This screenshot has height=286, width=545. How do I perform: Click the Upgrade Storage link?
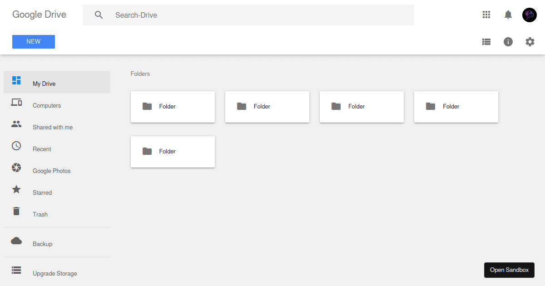(x=54, y=273)
